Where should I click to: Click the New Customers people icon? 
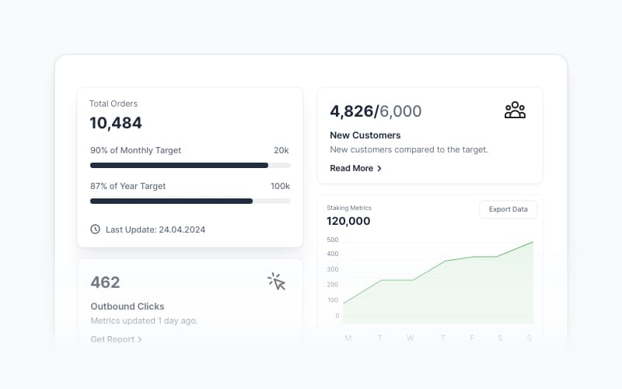(515, 110)
